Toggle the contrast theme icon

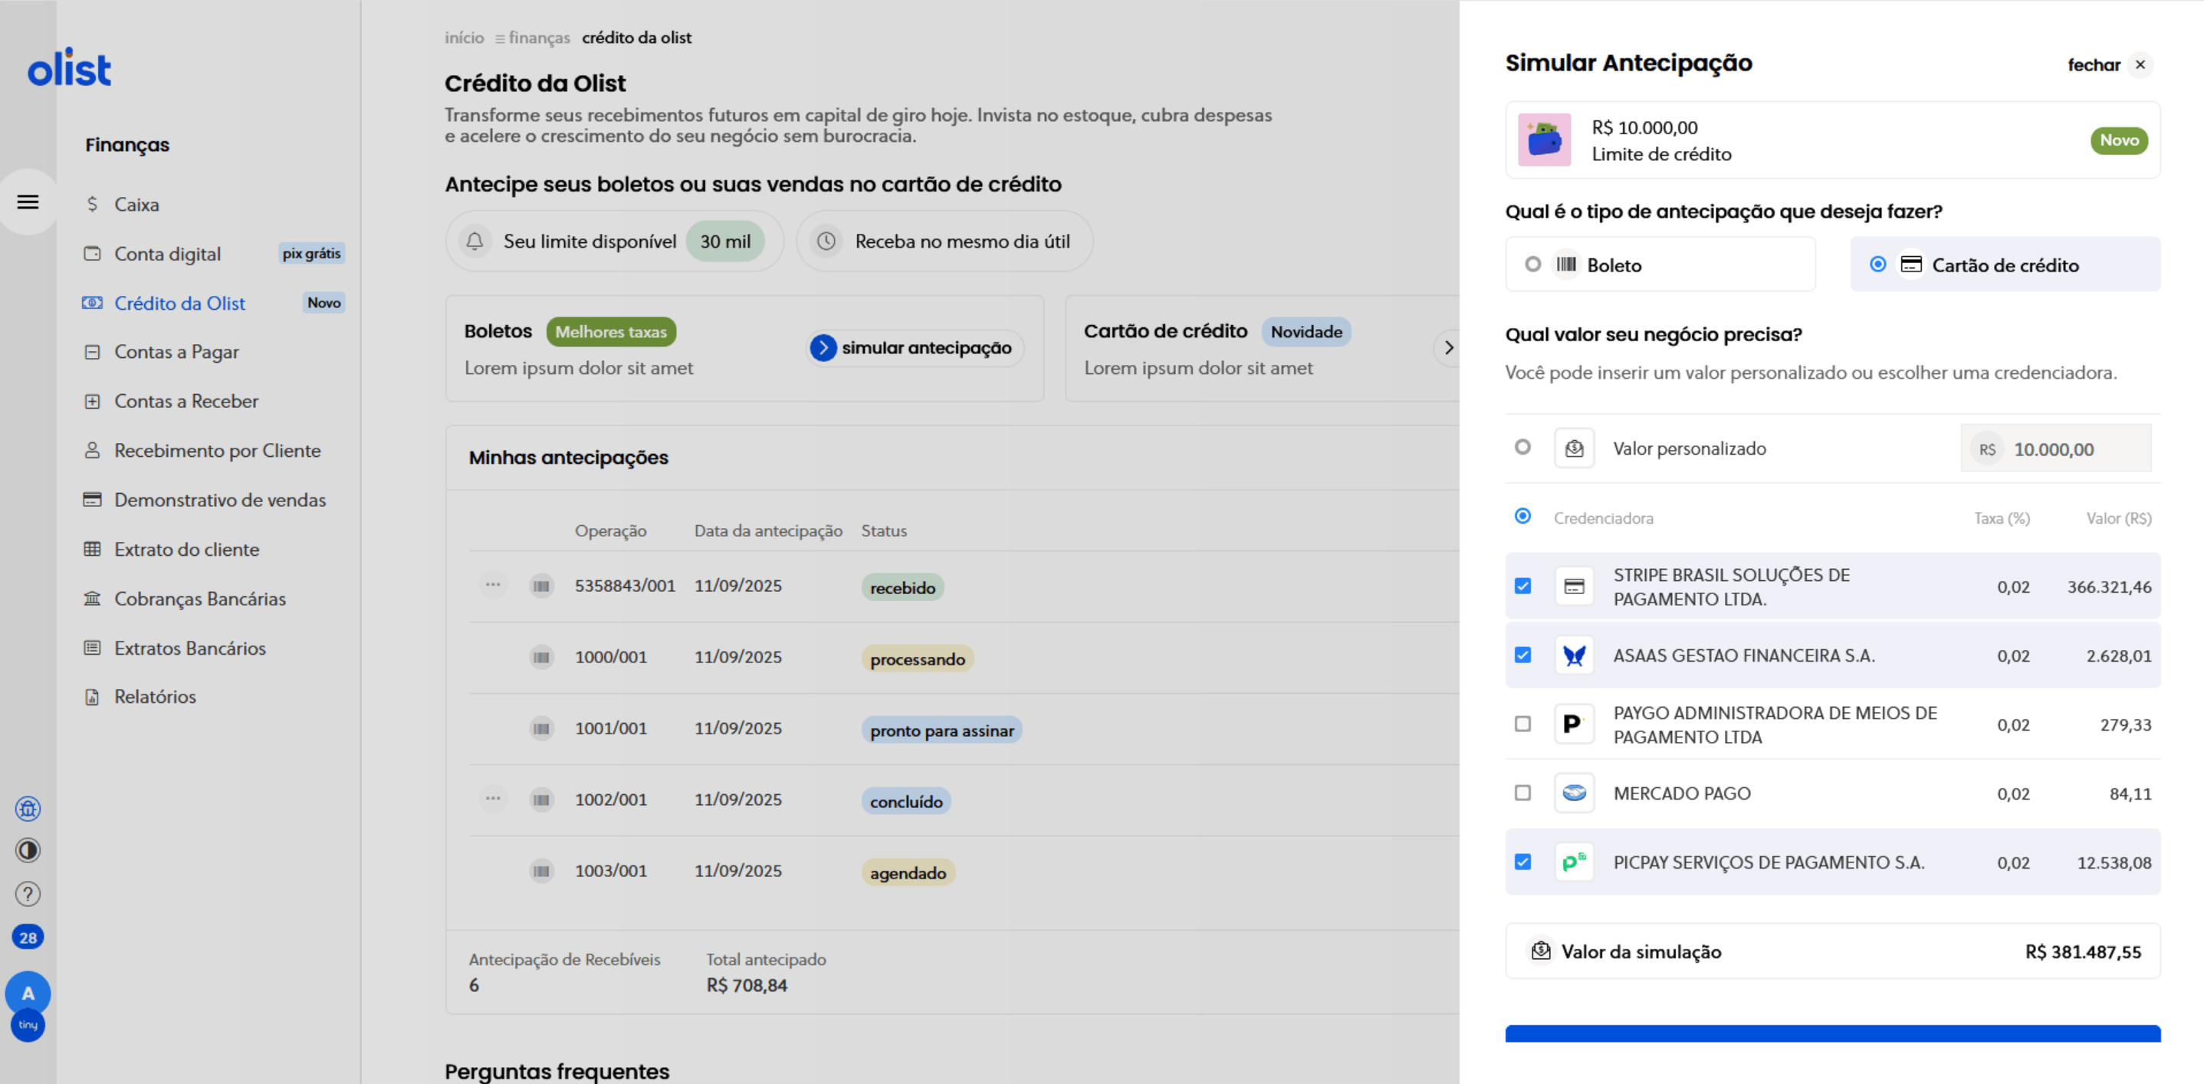point(28,850)
